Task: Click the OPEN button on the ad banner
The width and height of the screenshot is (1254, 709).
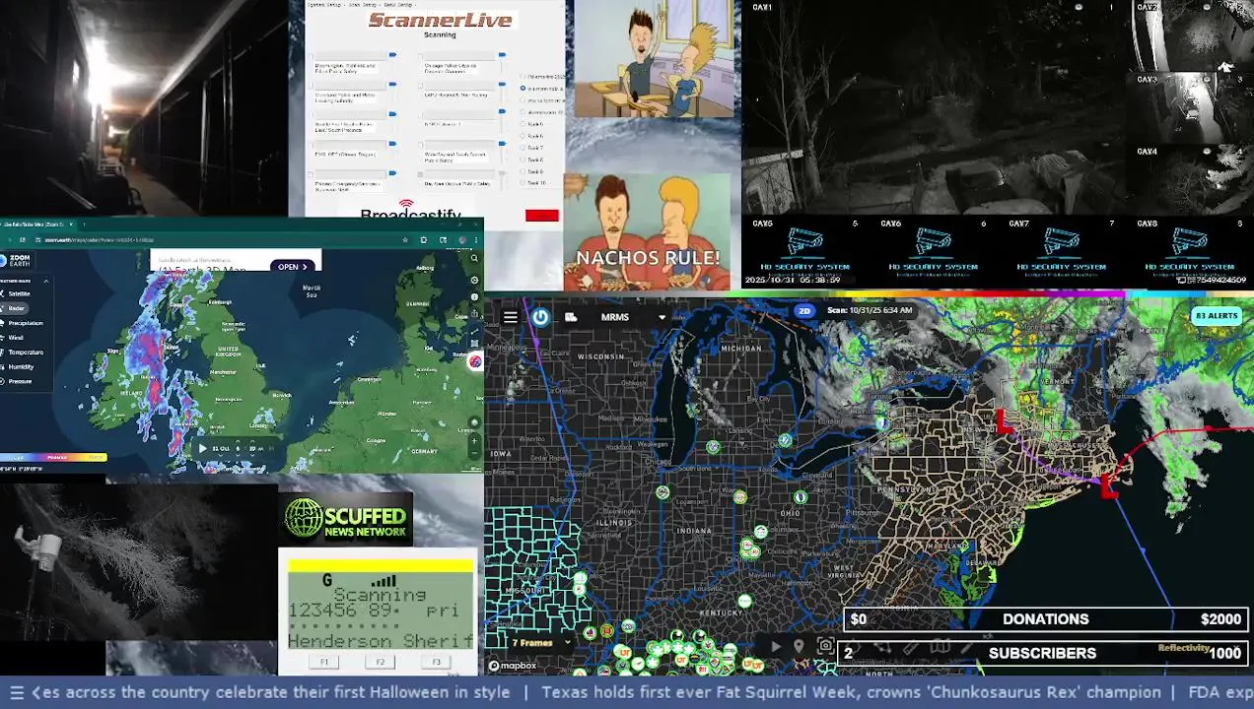Action: pyautogui.click(x=293, y=267)
